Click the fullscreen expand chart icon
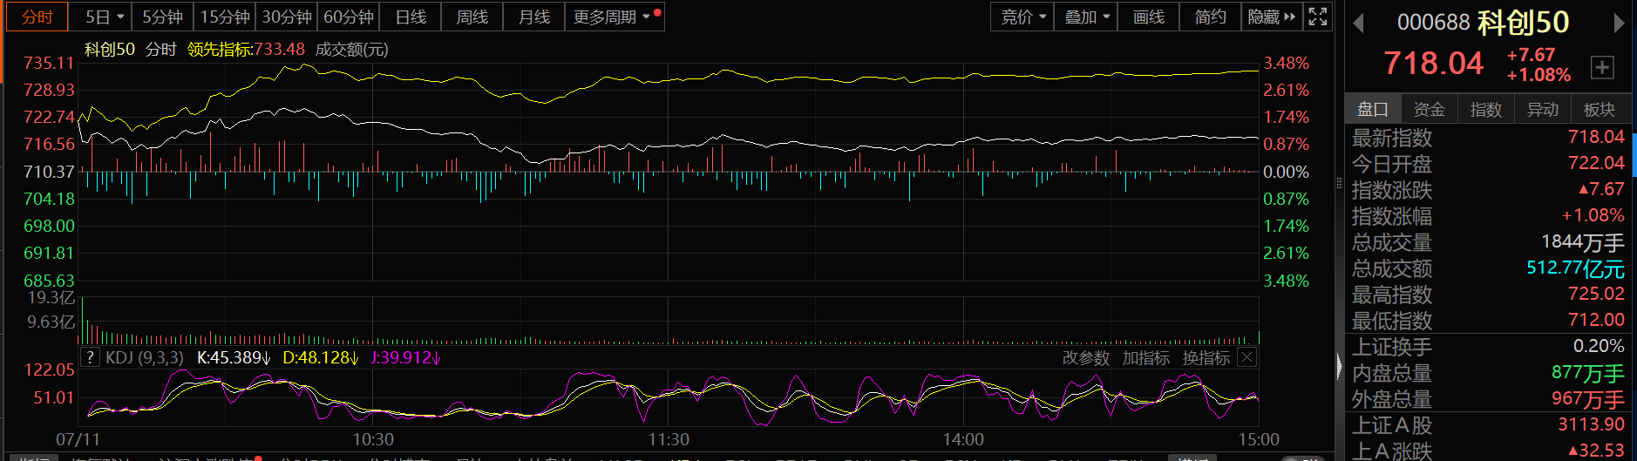The height and width of the screenshot is (461, 1637). 1318,17
